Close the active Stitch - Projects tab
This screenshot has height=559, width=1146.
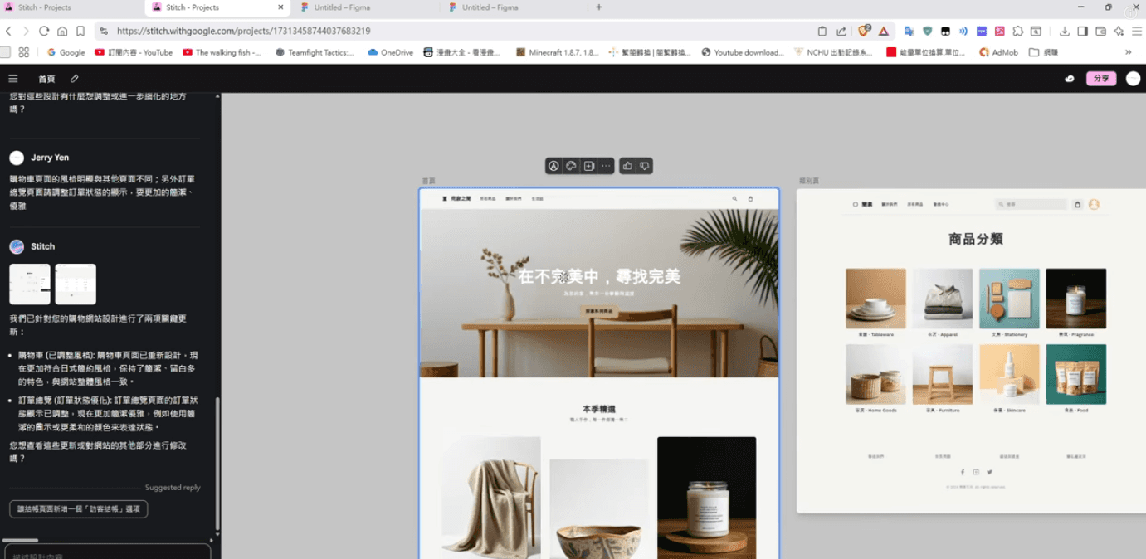coord(280,7)
